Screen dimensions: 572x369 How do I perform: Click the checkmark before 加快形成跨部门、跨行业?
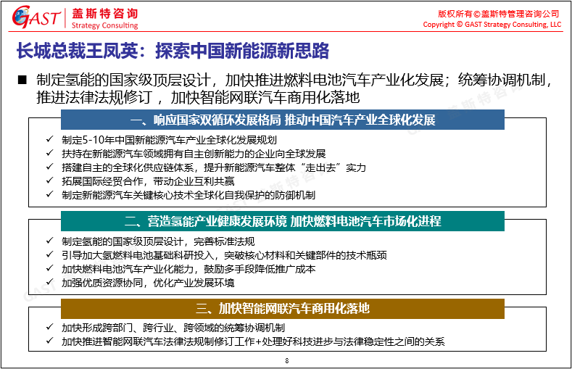49,327
